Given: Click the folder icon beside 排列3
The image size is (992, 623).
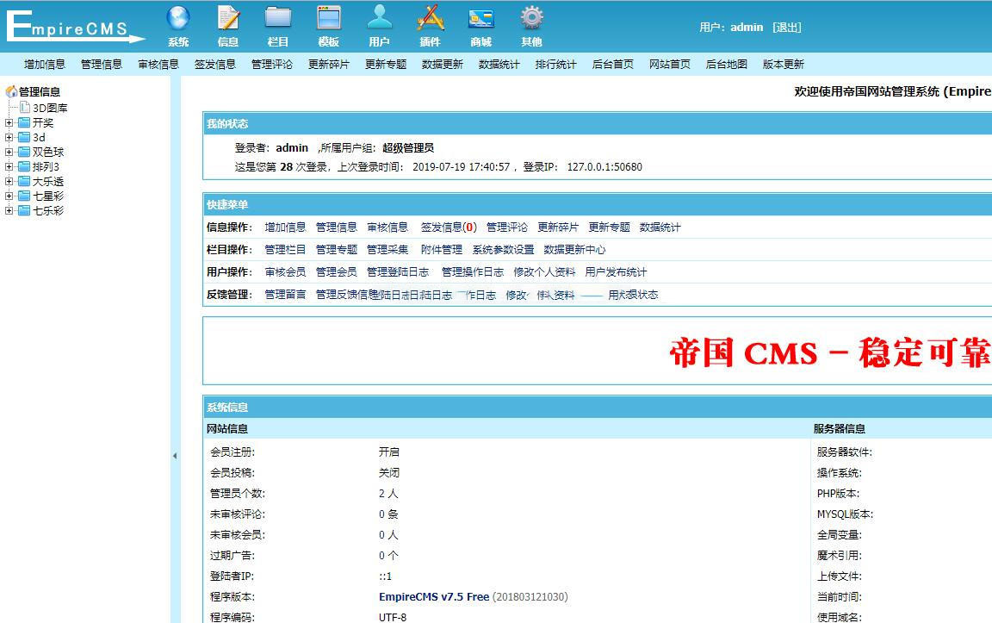Looking at the screenshot, I should [24, 166].
